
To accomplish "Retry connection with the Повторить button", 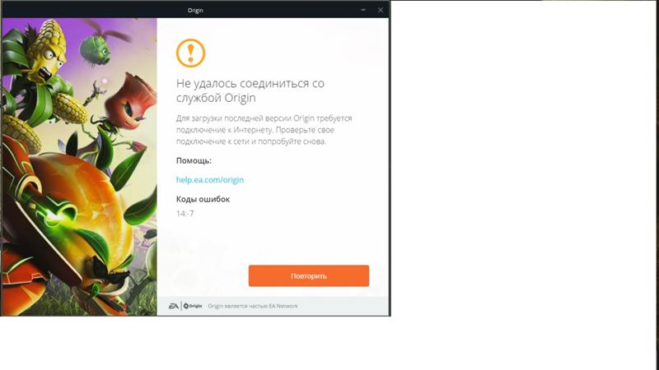I will coord(308,276).
